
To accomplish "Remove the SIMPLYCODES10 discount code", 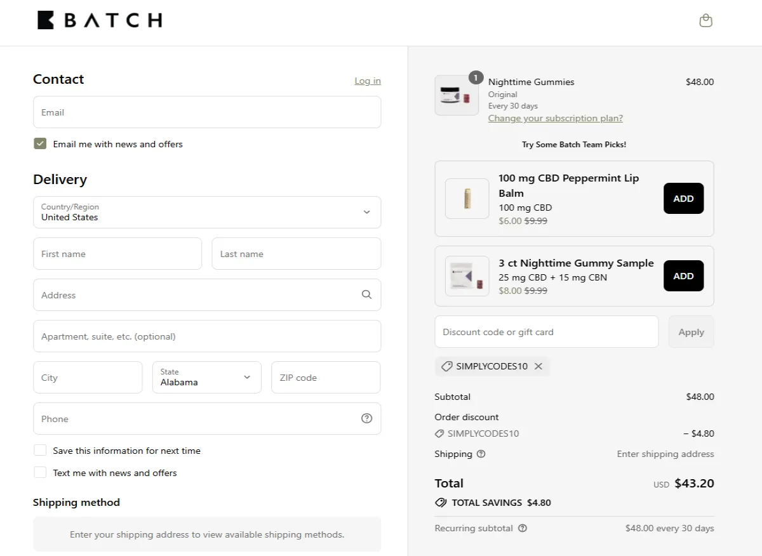I will 538,366.
